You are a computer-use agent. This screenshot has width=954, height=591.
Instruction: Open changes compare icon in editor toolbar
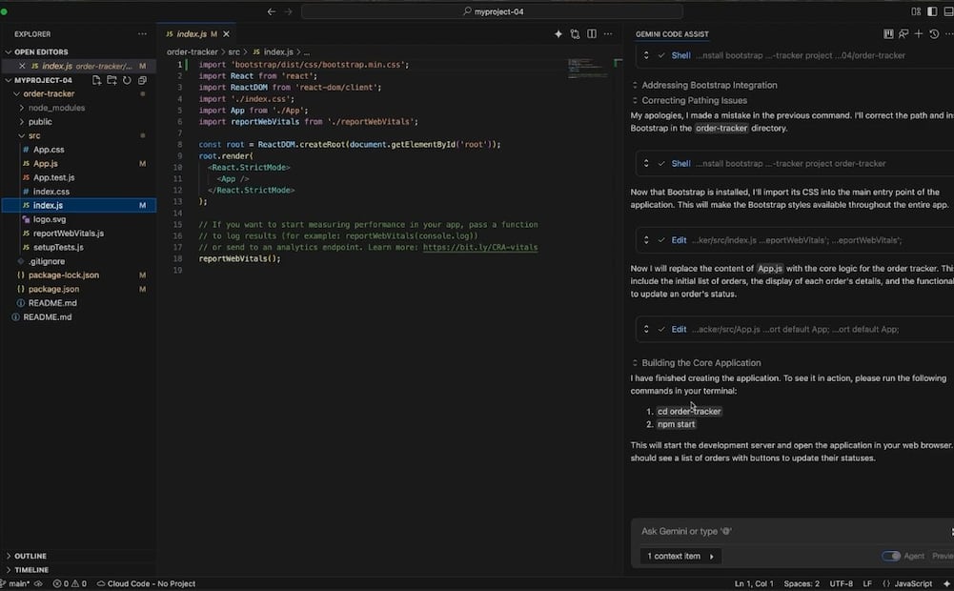pos(575,33)
